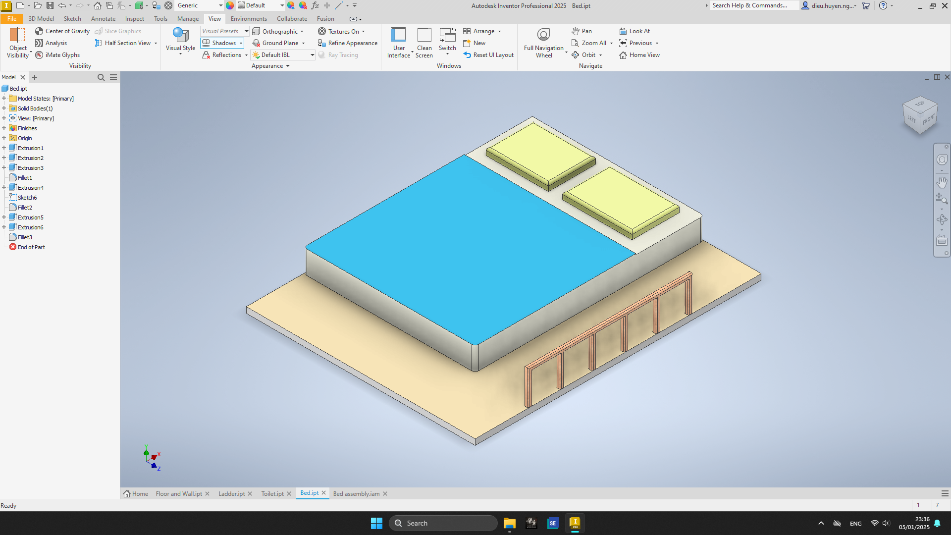Viewport: 951px width, 535px height.
Task: Activate Clean Screen mode
Action: tap(424, 43)
